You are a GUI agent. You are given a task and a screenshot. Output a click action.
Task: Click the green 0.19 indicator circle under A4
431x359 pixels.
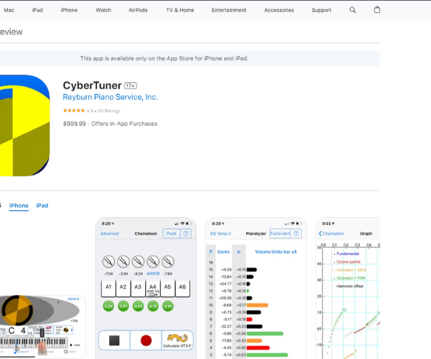tap(153, 306)
